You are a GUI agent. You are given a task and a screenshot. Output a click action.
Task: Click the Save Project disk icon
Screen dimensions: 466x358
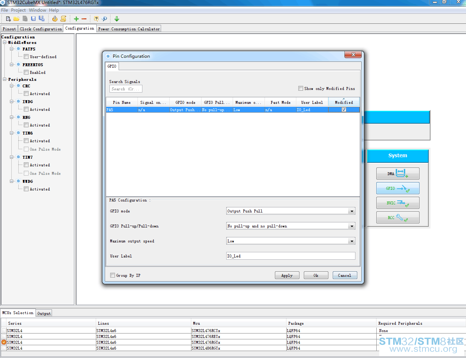click(x=33, y=19)
